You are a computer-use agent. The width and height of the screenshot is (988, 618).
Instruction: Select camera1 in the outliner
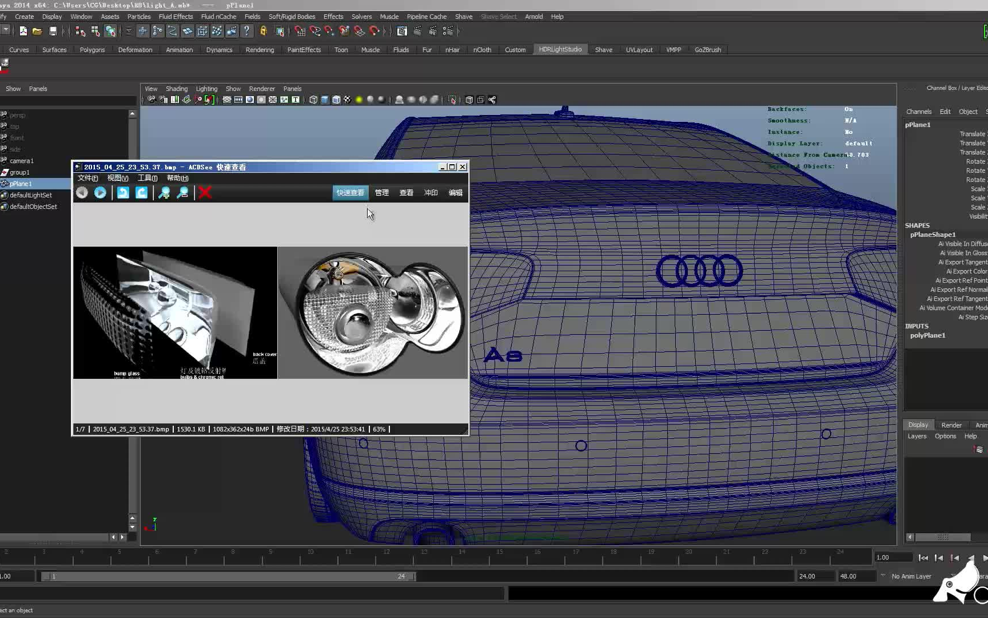coord(21,161)
